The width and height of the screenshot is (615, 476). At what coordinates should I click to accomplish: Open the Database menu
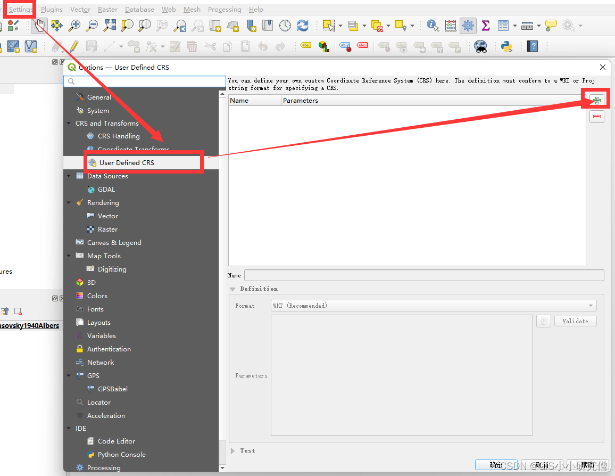pos(139,9)
